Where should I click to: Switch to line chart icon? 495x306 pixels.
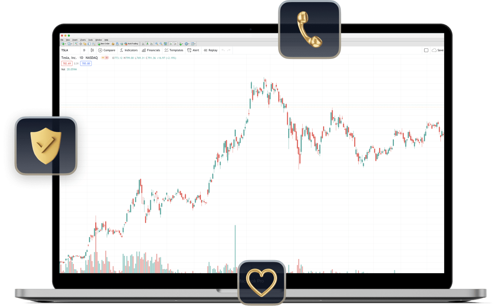click(x=152, y=44)
